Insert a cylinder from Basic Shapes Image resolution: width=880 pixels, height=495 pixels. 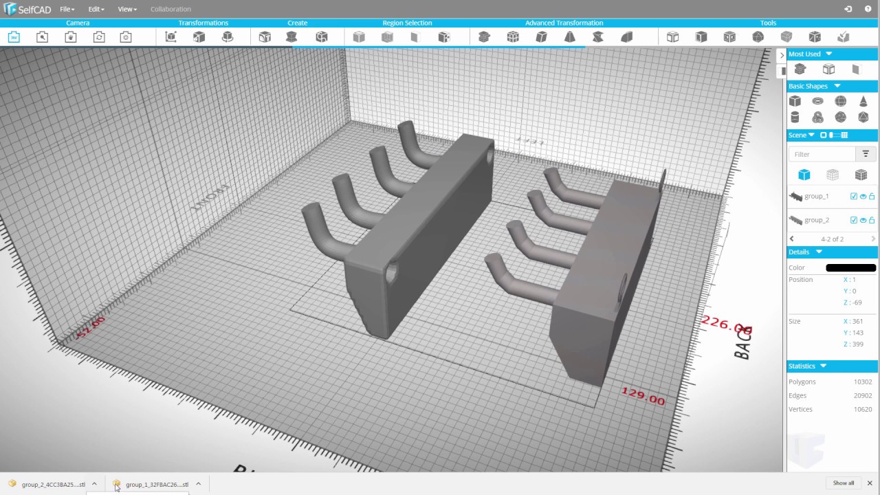795,118
